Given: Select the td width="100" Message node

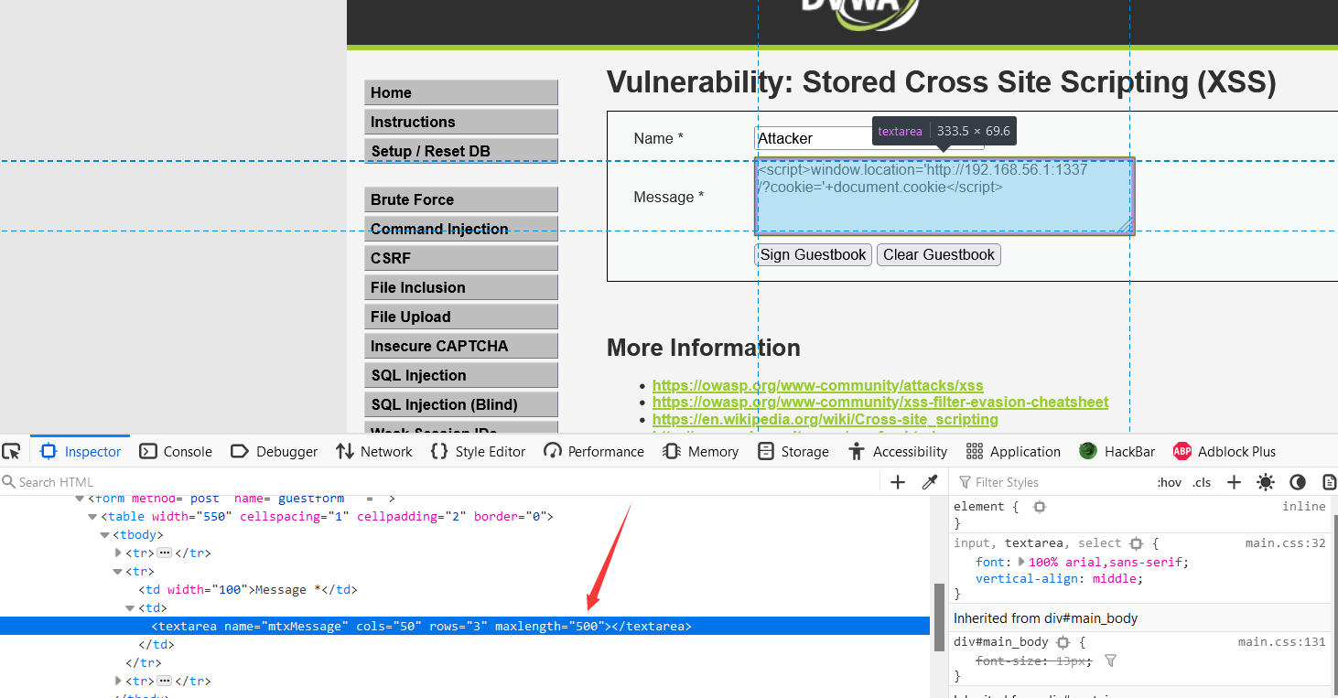Looking at the screenshot, I should 248,590.
